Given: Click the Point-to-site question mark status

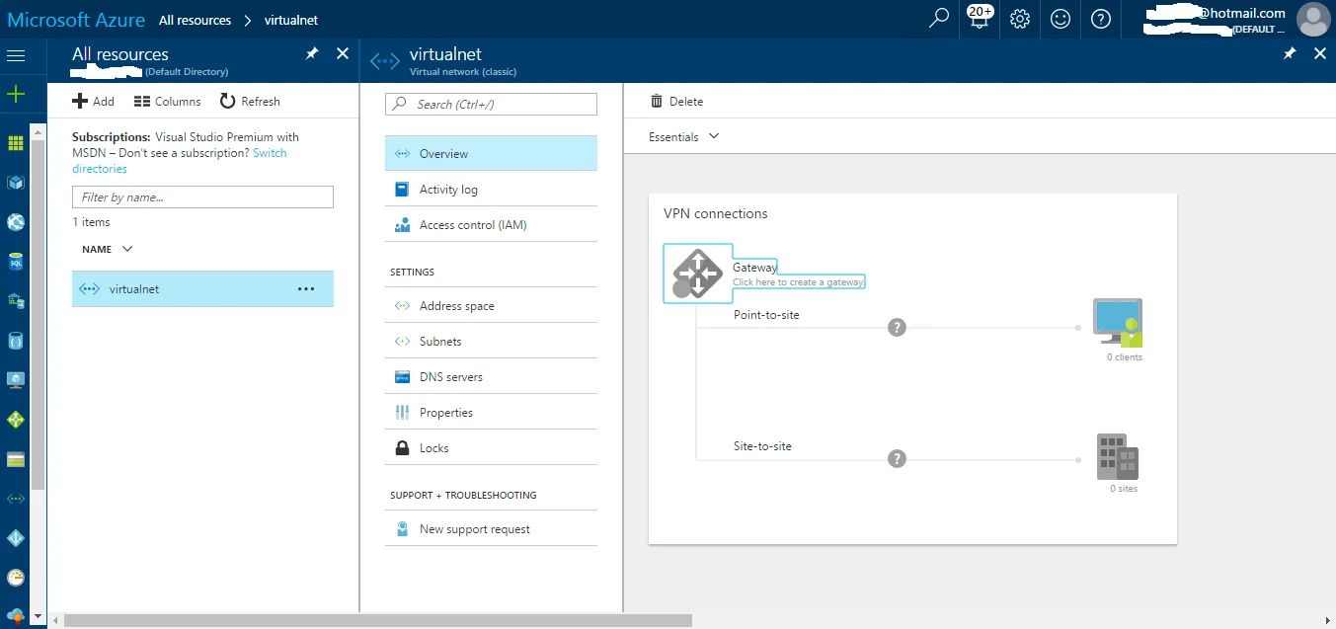Looking at the screenshot, I should 897,327.
